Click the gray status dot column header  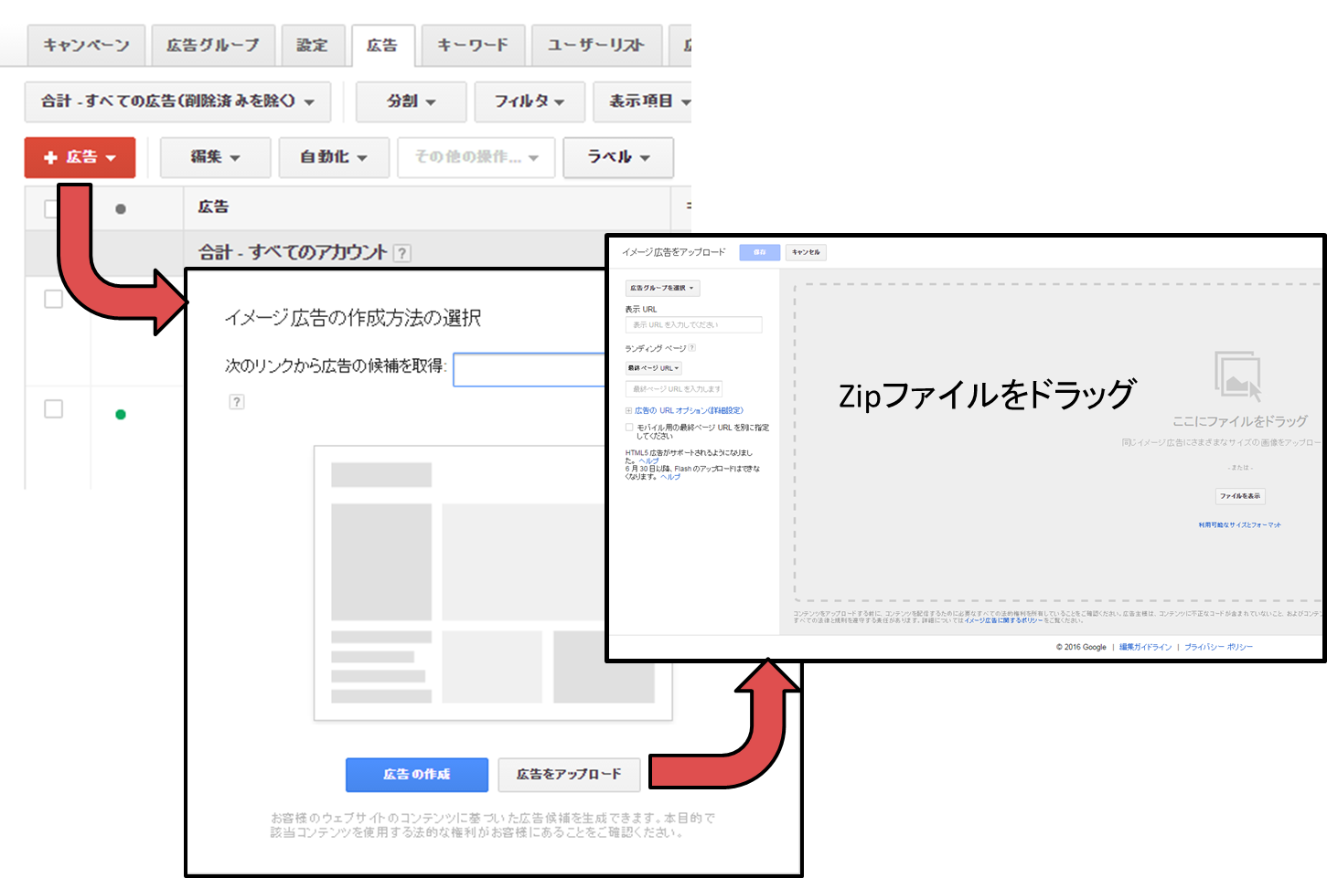point(121,209)
